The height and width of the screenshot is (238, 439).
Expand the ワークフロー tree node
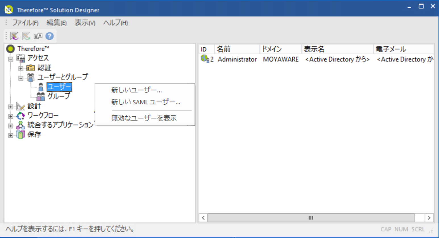pos(11,116)
